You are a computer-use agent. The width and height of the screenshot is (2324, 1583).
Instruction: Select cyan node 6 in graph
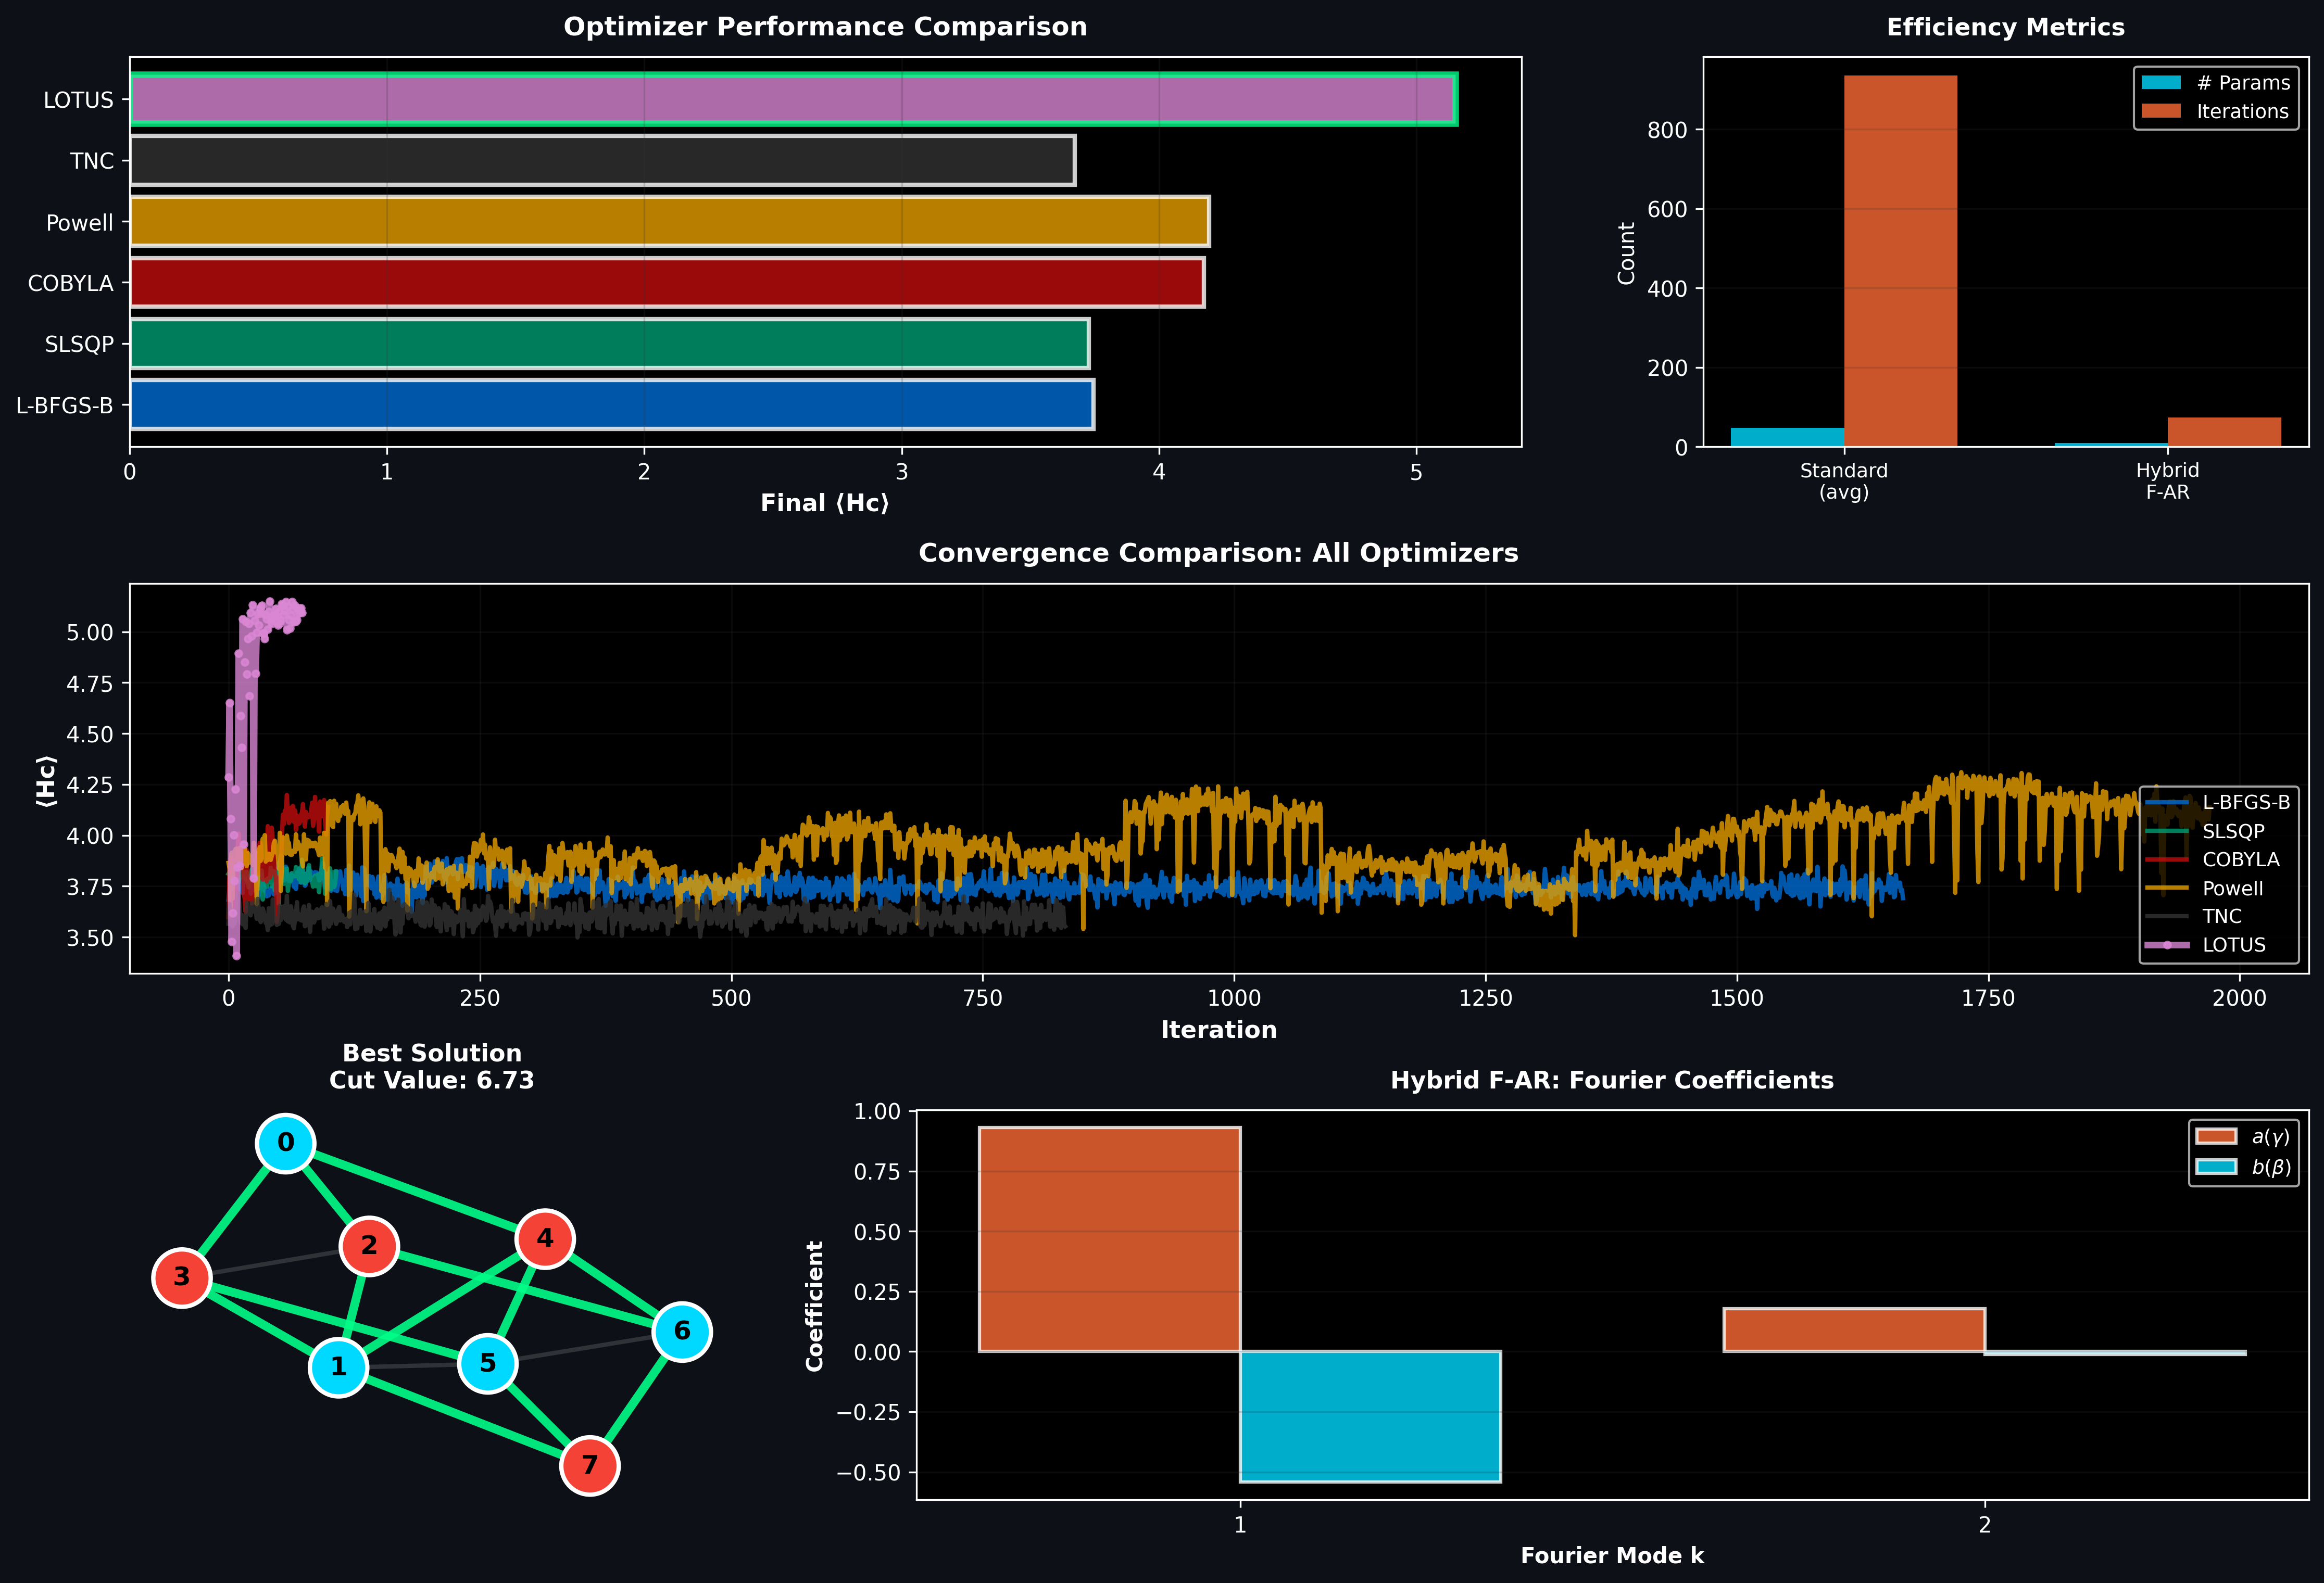(682, 1331)
